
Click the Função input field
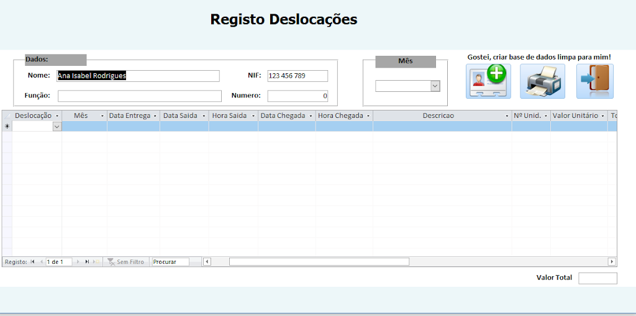[139, 96]
